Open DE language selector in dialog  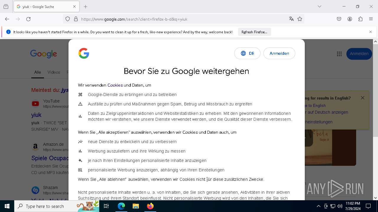247,53
